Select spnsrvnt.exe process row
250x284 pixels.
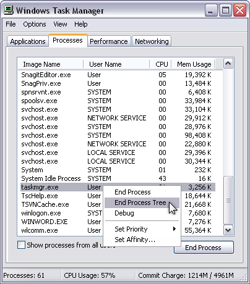pos(118,92)
